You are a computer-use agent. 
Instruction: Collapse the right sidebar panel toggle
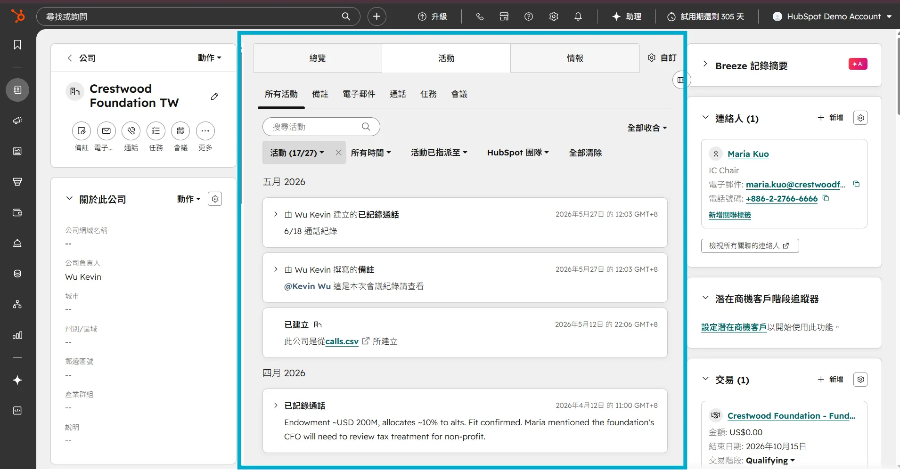[x=681, y=80]
